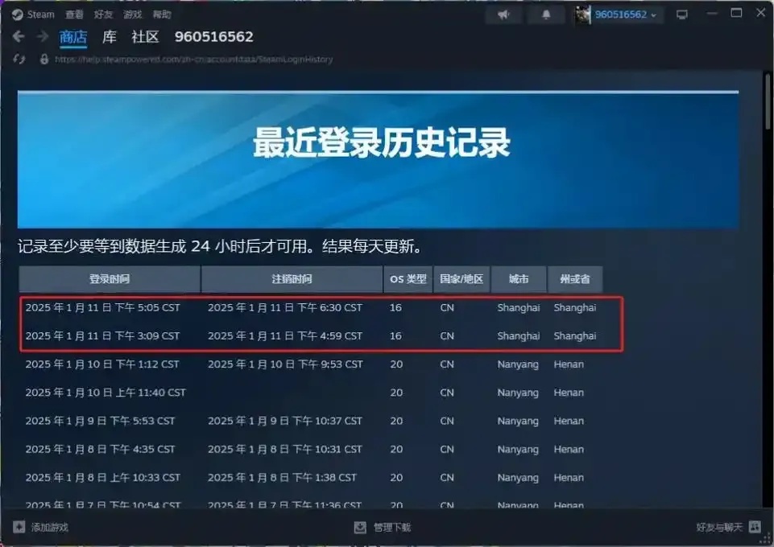
Task: Click the OS 类型 column header
Action: (x=408, y=279)
